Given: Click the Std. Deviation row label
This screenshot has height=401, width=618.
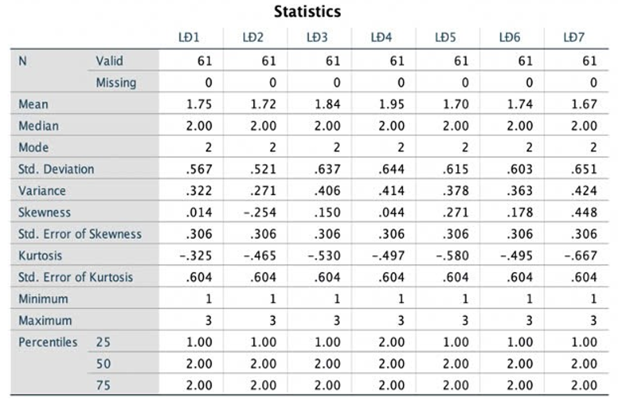Looking at the screenshot, I should tap(56, 169).
